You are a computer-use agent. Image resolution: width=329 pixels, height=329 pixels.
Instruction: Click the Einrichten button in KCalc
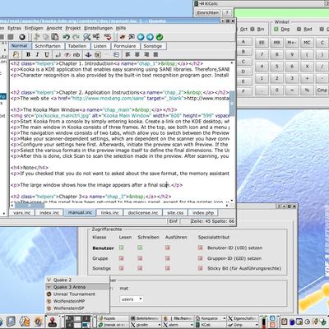(x=208, y=12)
